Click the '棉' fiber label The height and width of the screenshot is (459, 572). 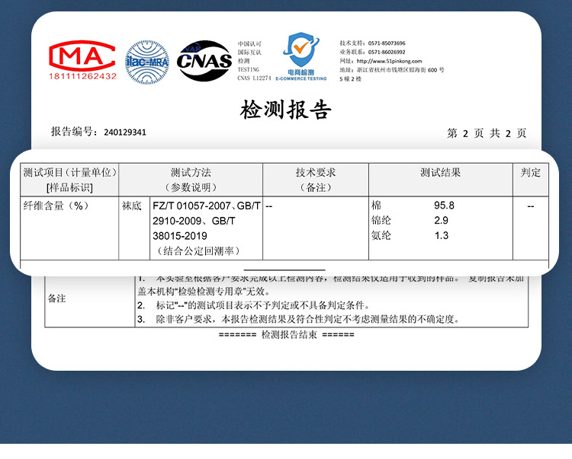[377, 206]
